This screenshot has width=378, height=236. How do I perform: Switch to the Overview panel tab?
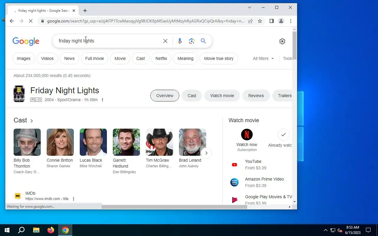click(165, 96)
